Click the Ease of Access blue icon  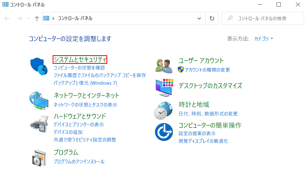pos(164,132)
